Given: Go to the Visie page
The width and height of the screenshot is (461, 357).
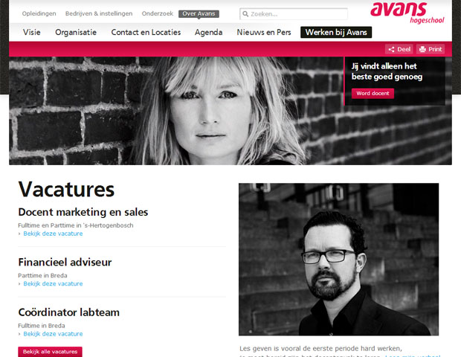Looking at the screenshot, I should point(32,32).
